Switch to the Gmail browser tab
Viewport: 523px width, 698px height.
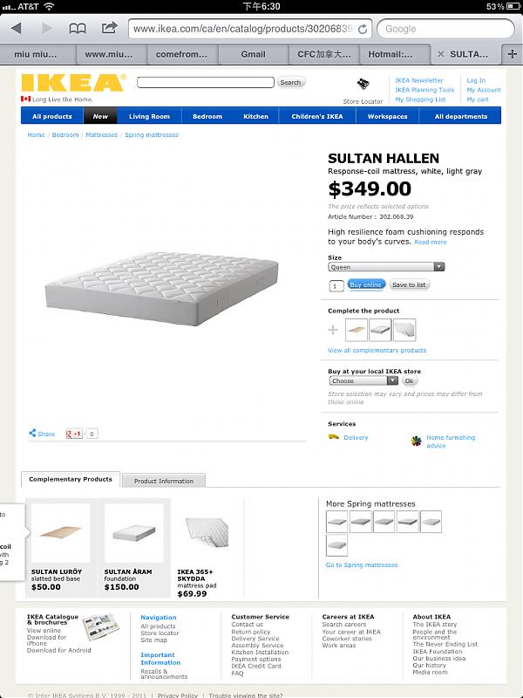254,54
